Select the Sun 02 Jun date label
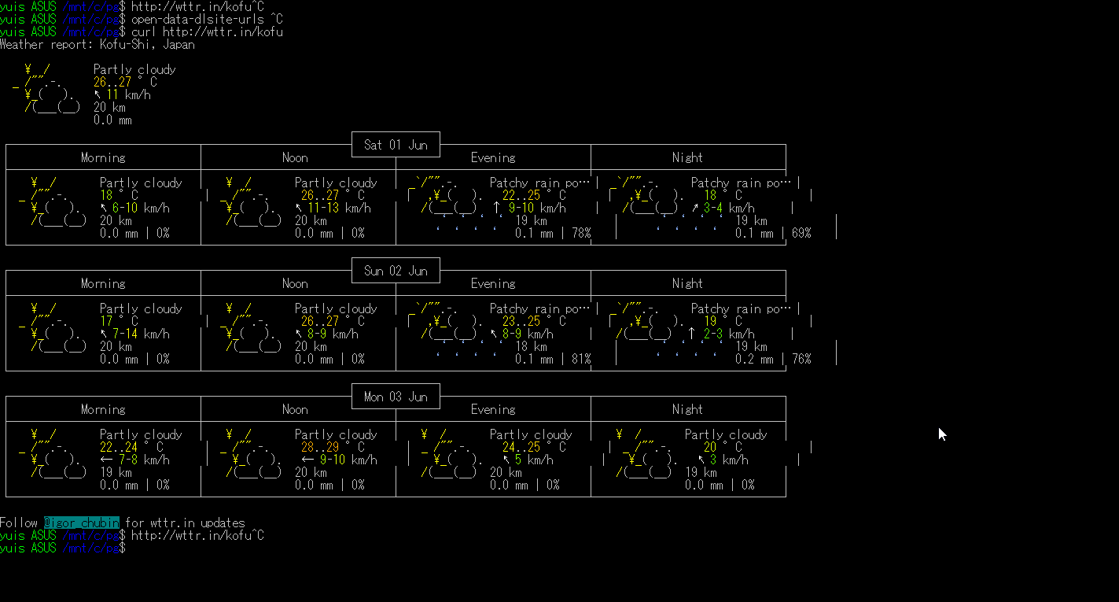Screen dimensions: 1119x602 click(396, 271)
